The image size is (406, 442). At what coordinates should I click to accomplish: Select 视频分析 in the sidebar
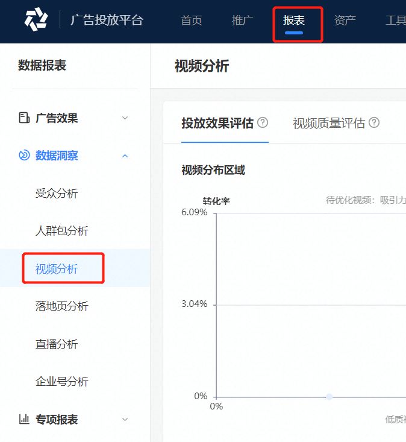point(57,269)
